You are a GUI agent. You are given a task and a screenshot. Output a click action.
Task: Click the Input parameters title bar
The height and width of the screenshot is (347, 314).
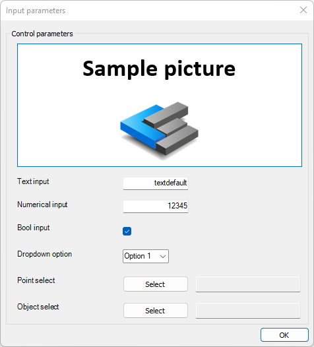150,11
